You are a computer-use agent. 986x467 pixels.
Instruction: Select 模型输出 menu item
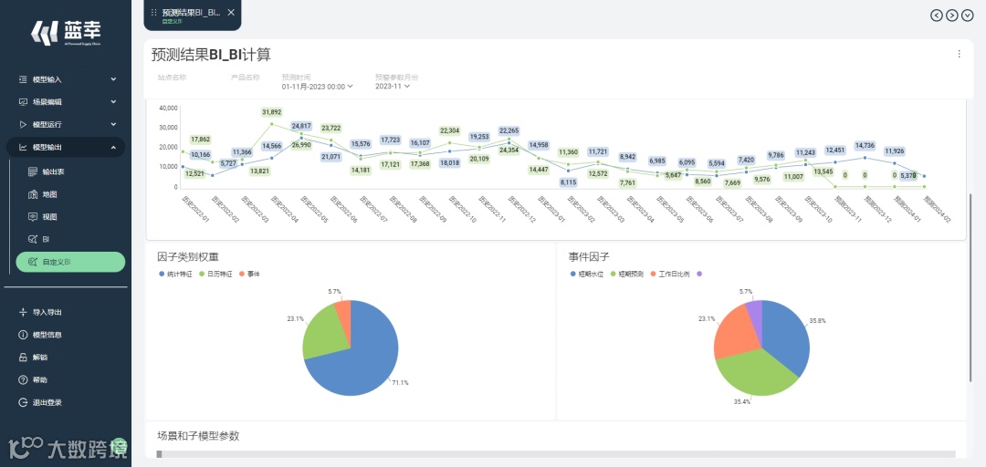[x=66, y=147]
